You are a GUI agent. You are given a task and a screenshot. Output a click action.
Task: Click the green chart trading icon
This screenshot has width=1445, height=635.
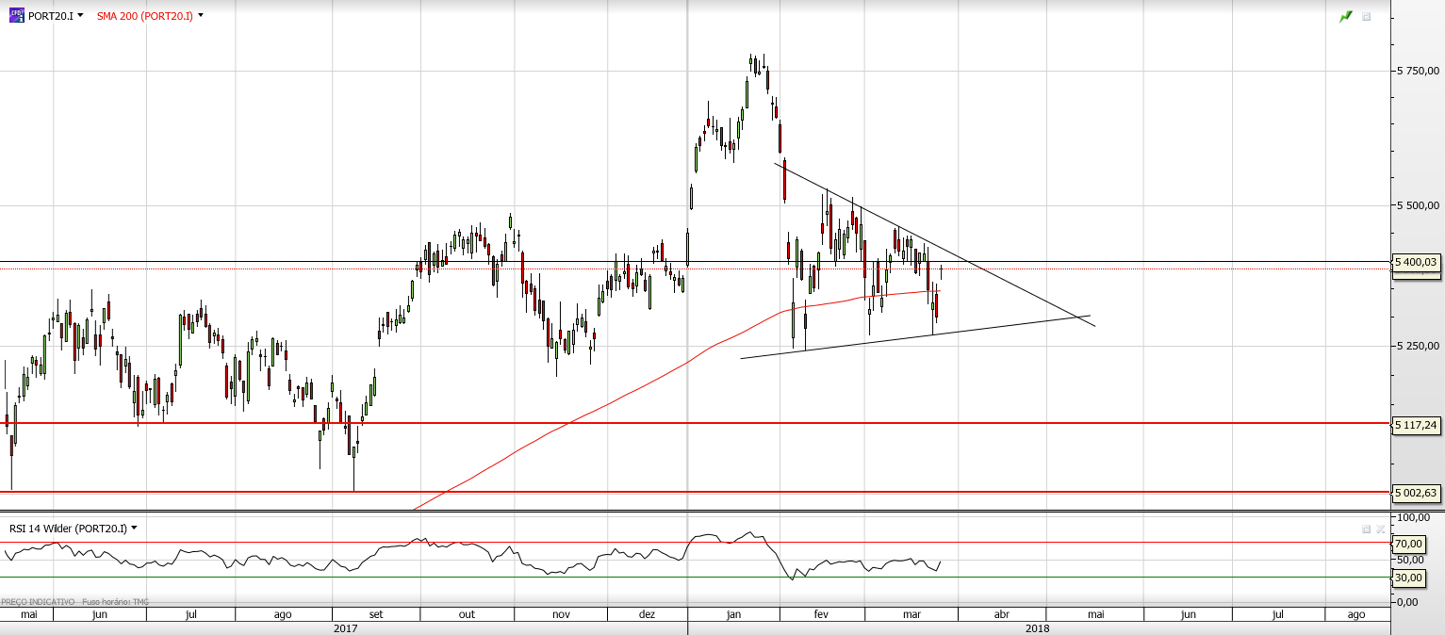(x=1346, y=16)
